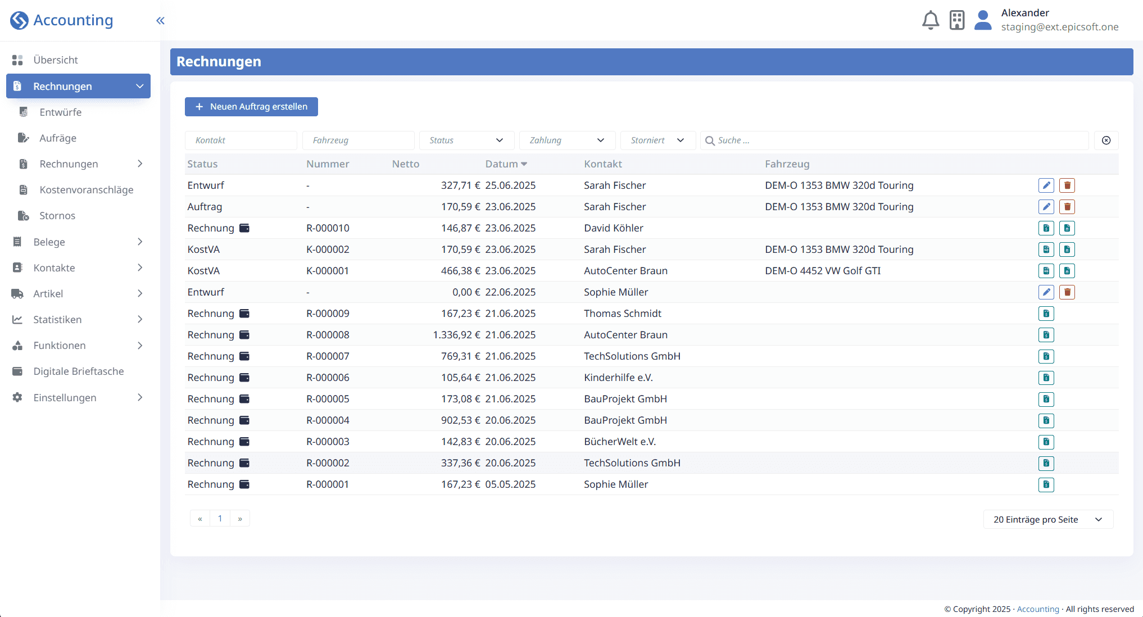
Task: Open the Status filter dropdown
Action: coord(466,140)
